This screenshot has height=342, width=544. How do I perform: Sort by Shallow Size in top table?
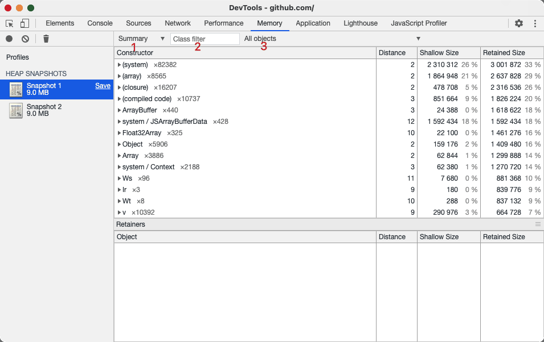click(x=449, y=53)
